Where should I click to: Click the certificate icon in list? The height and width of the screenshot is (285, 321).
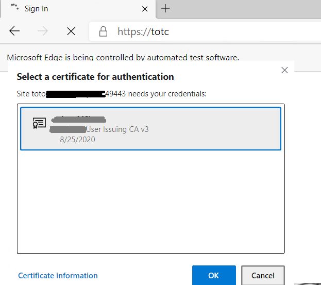(39, 123)
